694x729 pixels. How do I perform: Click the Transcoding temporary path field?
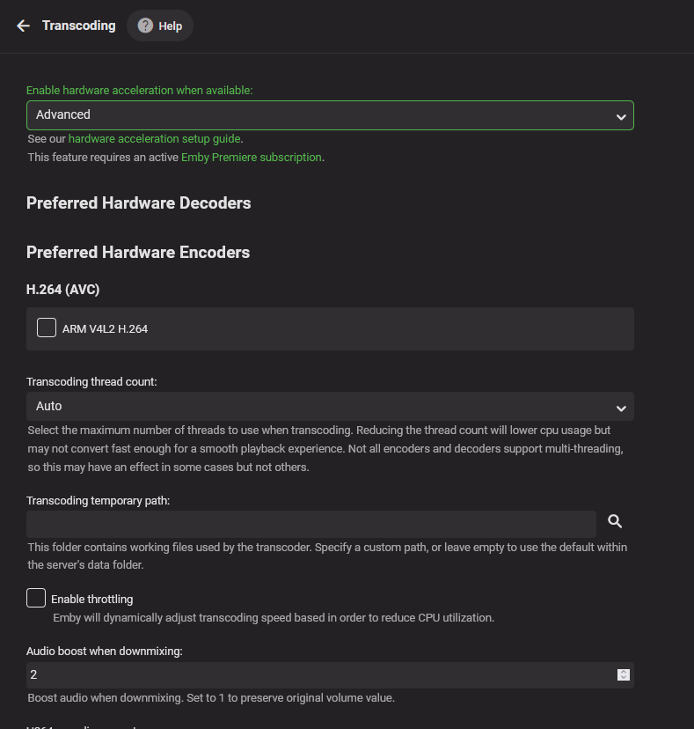pos(311,524)
